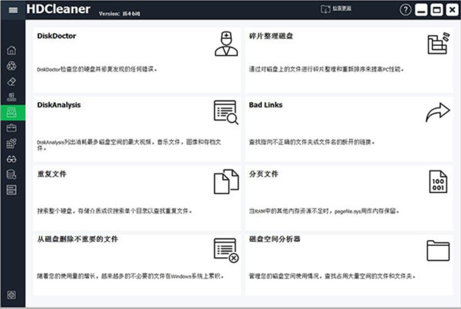This screenshot has height=309, width=461.
Task: Open DiskAnalysis via the magnifier document icon
Action: tap(226, 112)
